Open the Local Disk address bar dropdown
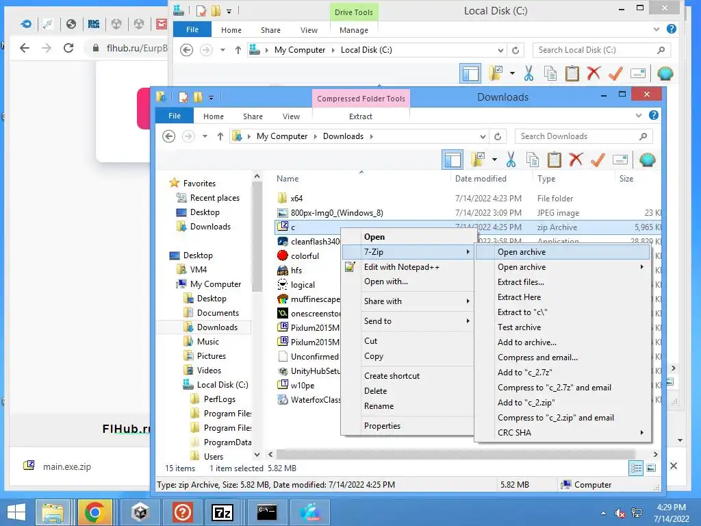701x526 pixels. click(x=500, y=50)
